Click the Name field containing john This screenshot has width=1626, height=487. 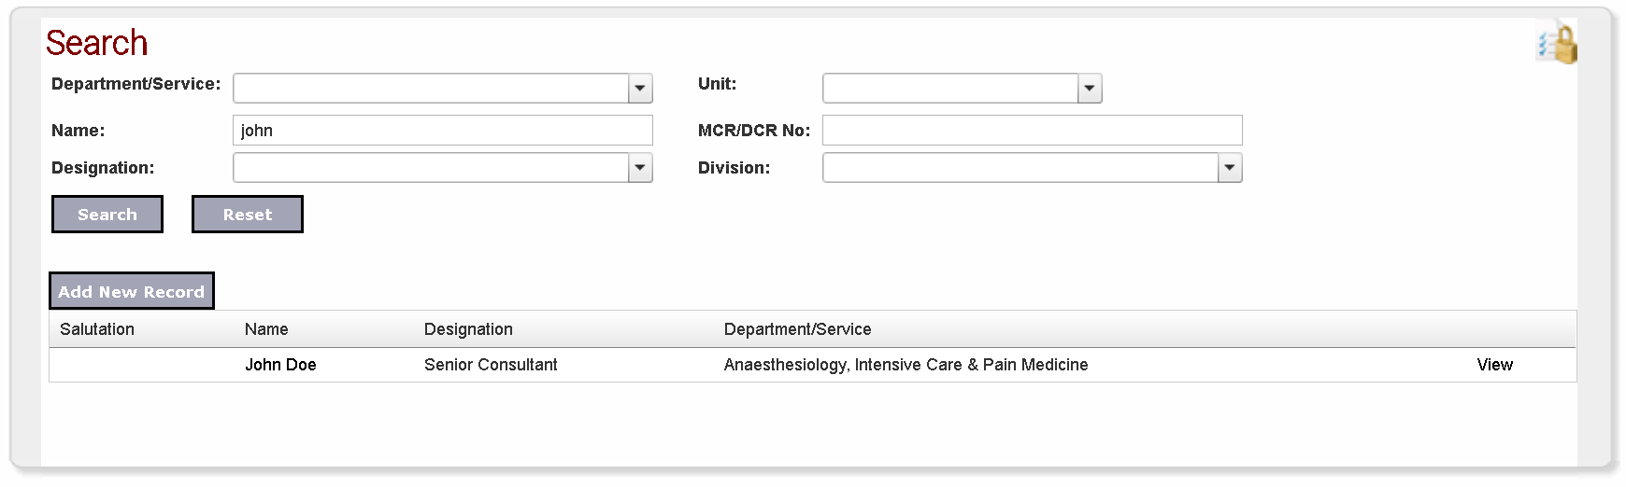point(443,131)
